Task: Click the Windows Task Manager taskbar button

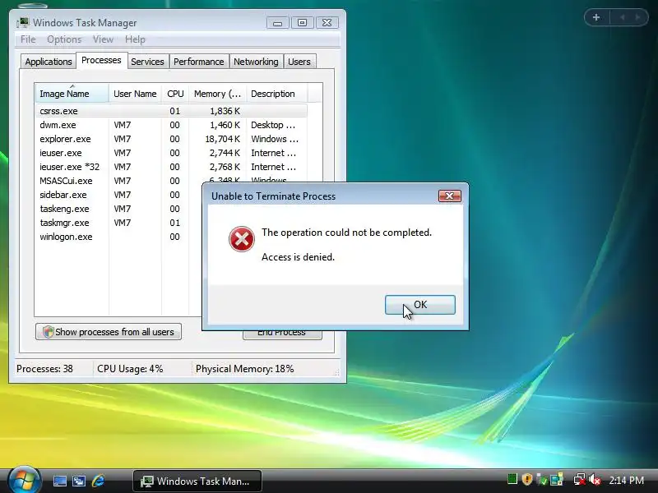Action: (x=197, y=481)
